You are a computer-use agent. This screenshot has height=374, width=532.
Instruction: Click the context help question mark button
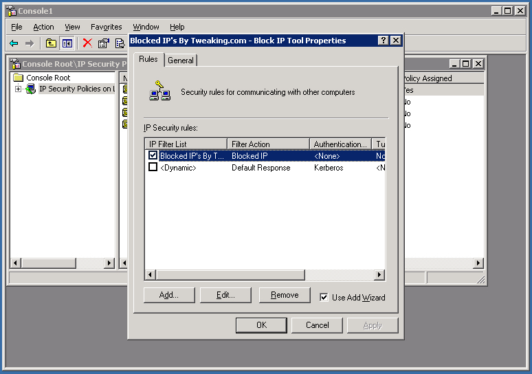pyautogui.click(x=383, y=41)
